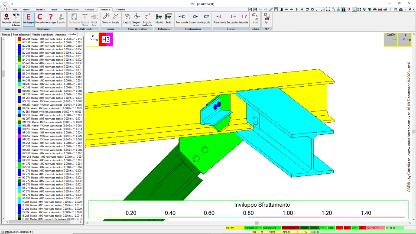Open the Listato Apri icon
The width and height of the screenshot is (416, 234).
click(255, 19)
